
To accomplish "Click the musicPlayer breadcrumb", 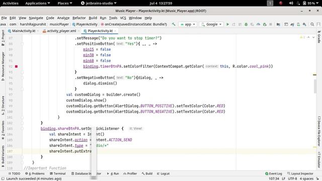I will click(59, 24).
